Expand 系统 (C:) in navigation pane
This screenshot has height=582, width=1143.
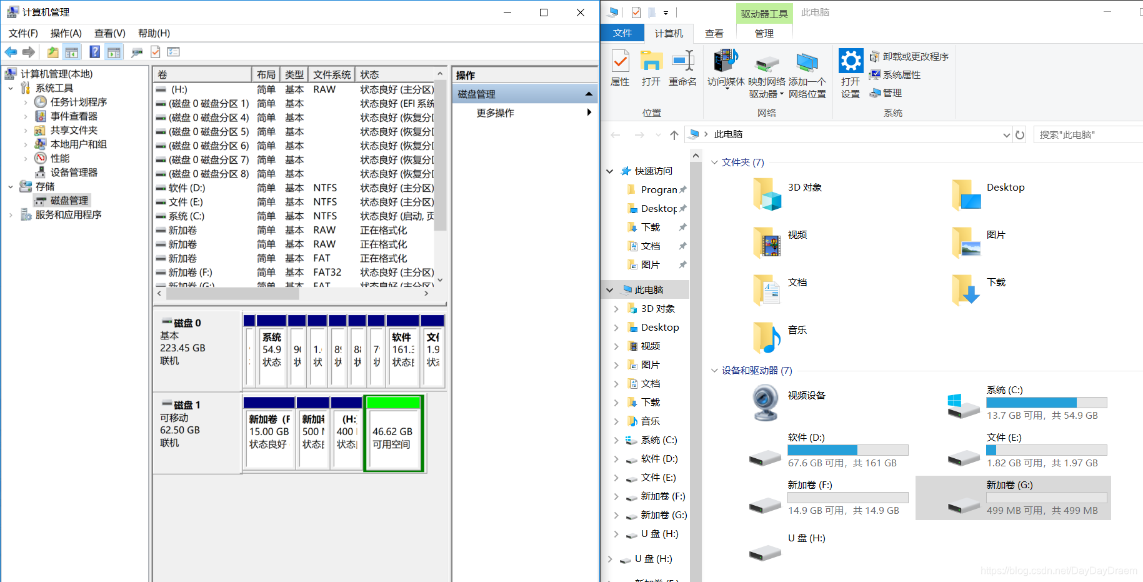tap(616, 440)
